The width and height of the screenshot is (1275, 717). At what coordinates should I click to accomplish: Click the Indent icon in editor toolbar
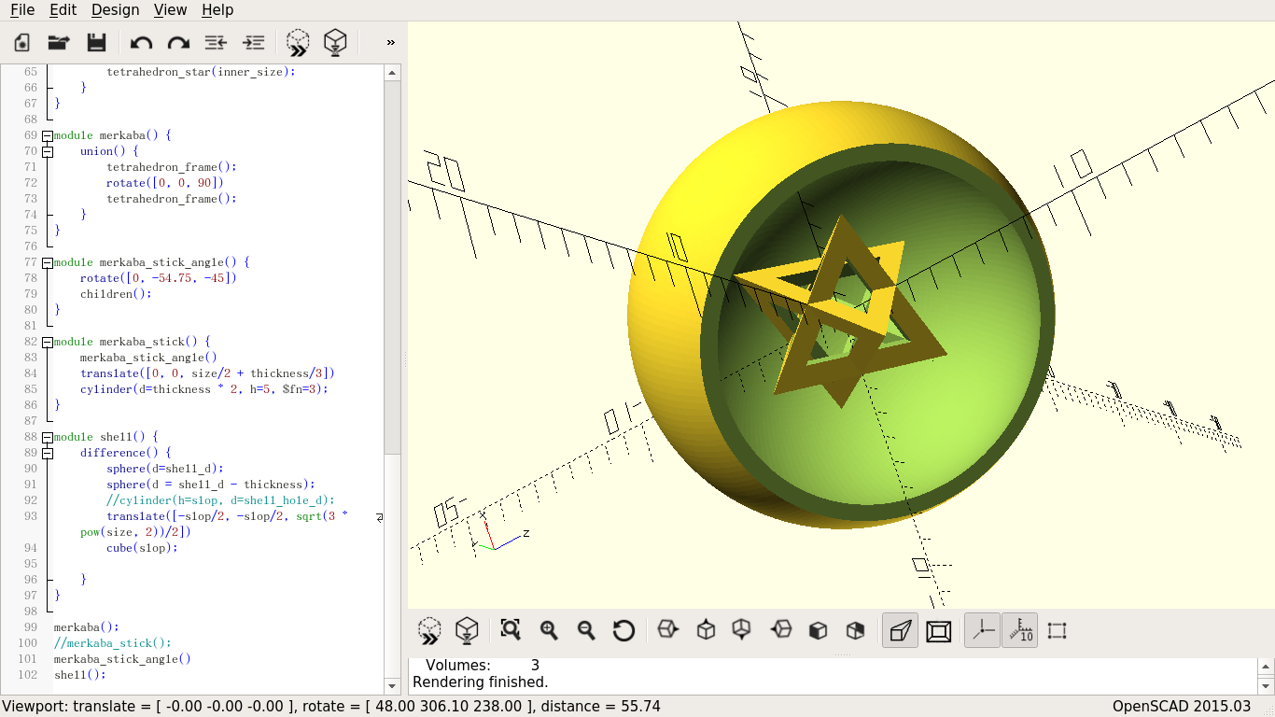253,42
